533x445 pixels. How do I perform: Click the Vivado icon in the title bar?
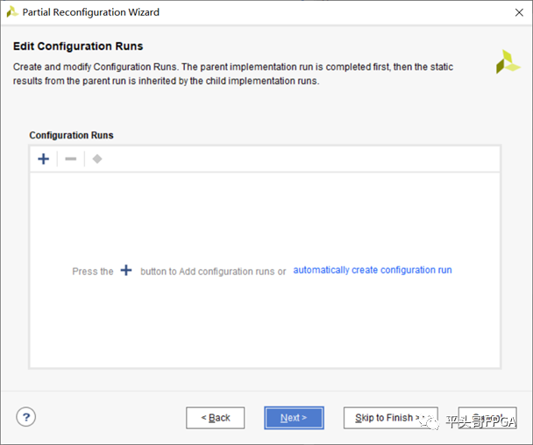coord(12,12)
